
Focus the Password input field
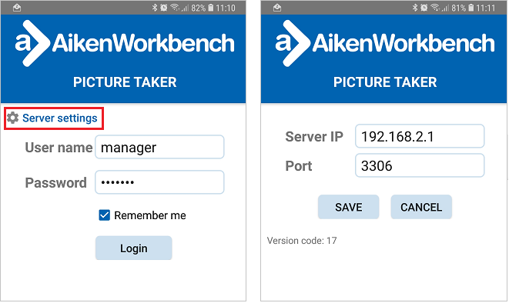(159, 182)
